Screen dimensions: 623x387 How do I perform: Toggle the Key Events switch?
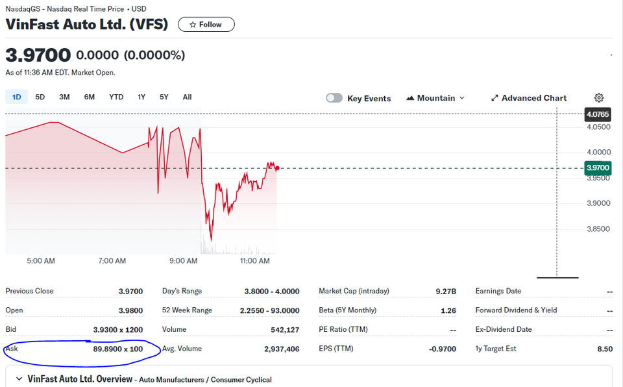click(x=334, y=98)
